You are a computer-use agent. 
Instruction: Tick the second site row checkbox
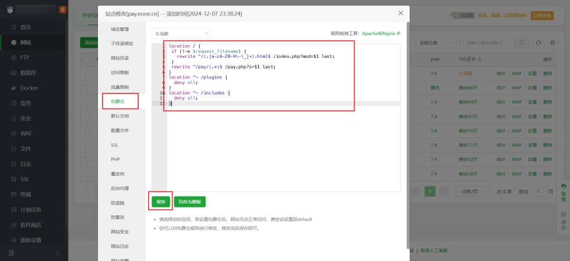pyautogui.click(x=87, y=87)
